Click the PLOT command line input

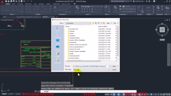[88, 91]
